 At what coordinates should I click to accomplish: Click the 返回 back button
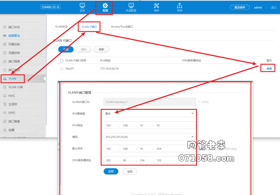pyautogui.click(x=130, y=172)
